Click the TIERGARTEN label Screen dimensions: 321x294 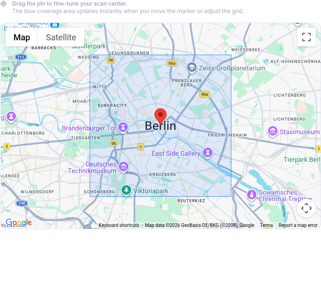pos(86,138)
